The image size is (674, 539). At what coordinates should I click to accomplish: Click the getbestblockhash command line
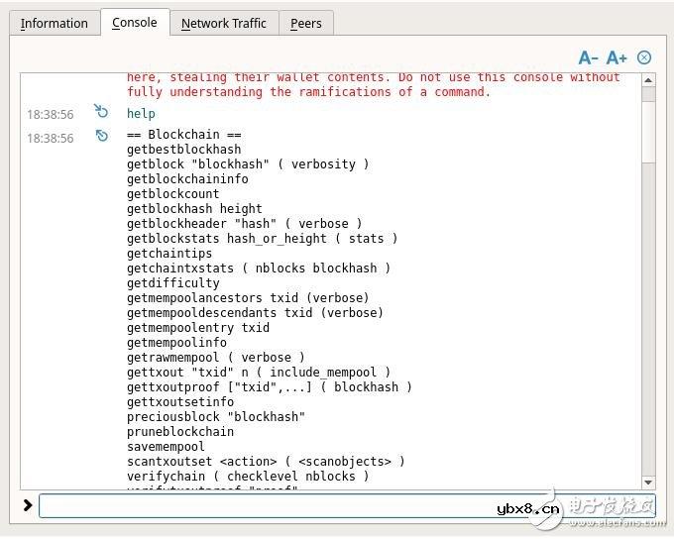(x=183, y=150)
